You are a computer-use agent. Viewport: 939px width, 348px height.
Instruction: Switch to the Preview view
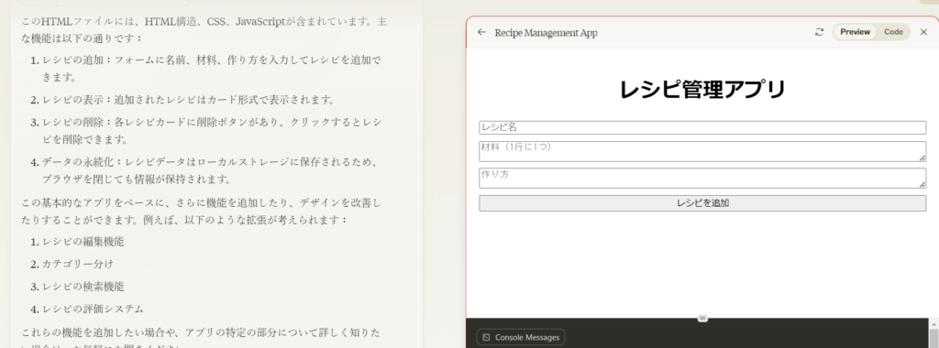tap(855, 32)
